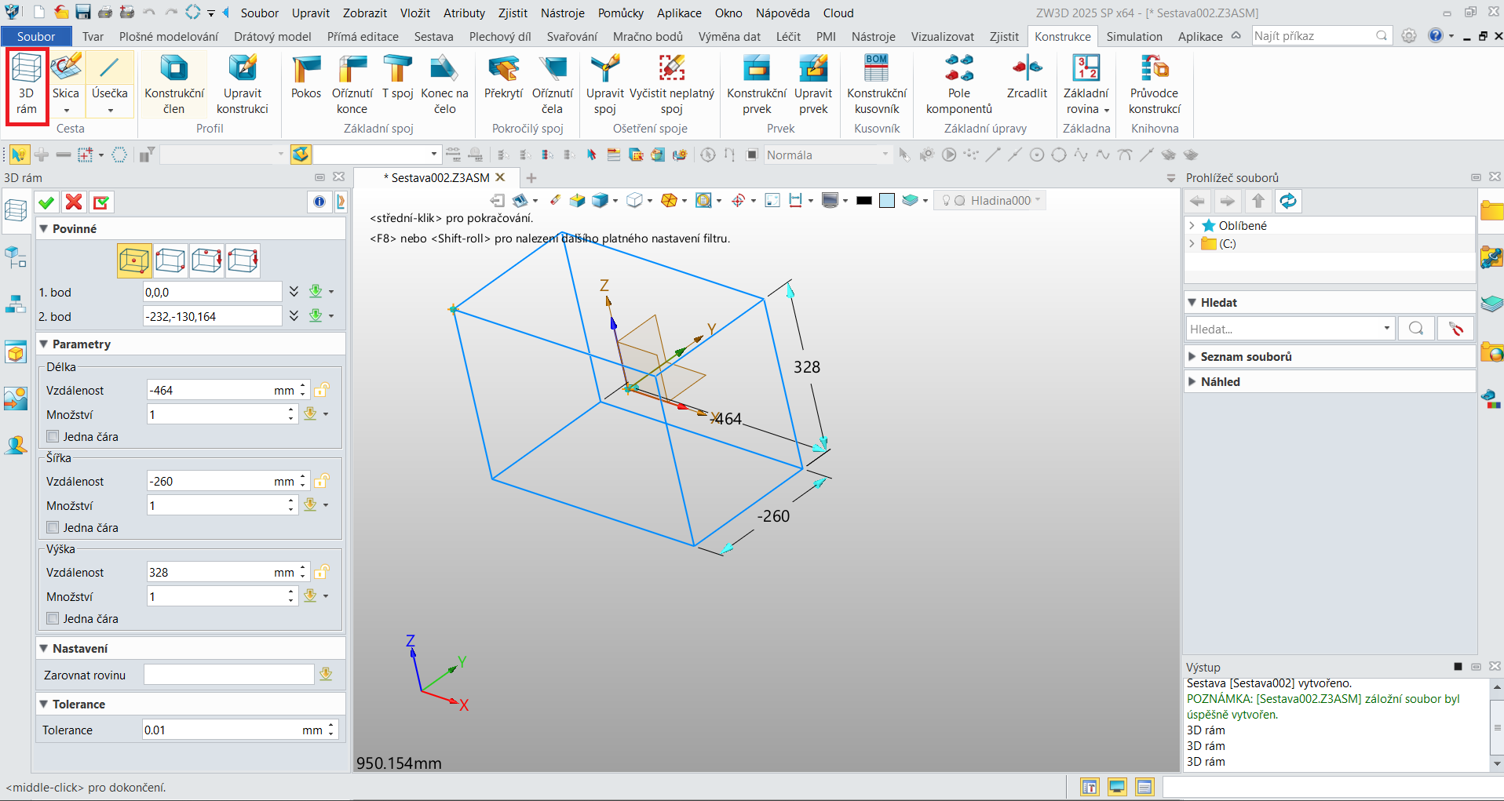Viewport: 1504px width, 801px height.
Task: Open the Soubor blue tab
Action: (36, 36)
